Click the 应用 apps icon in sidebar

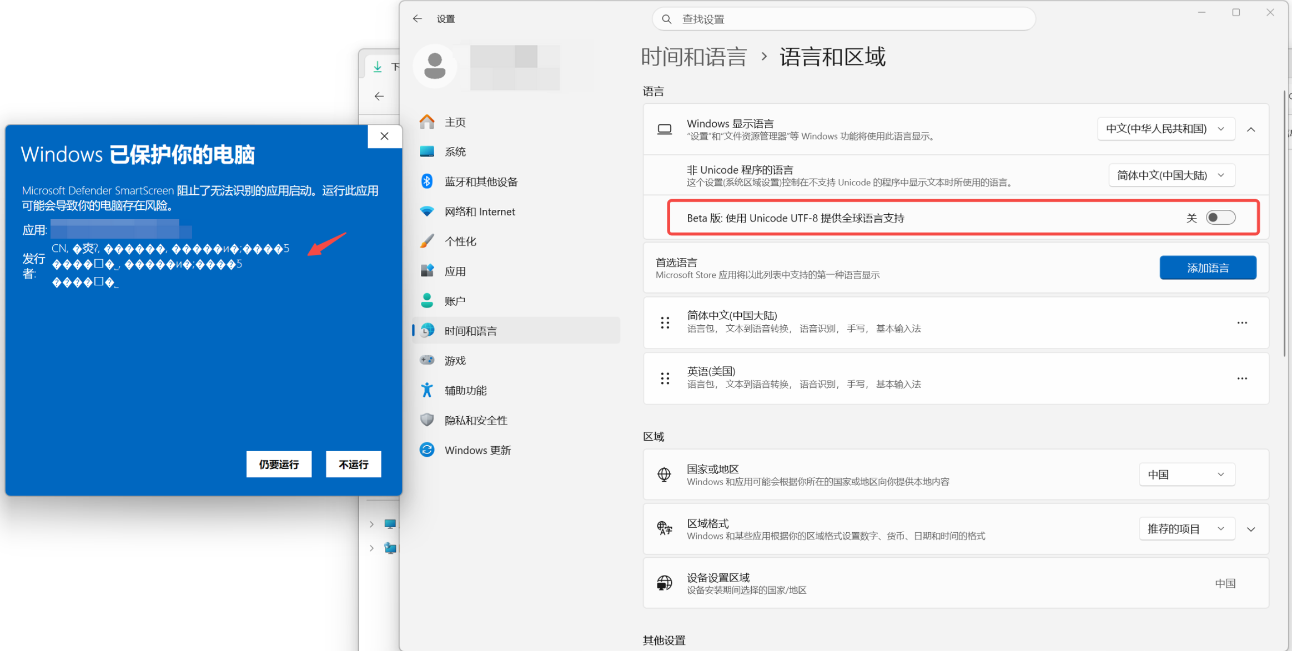(427, 271)
